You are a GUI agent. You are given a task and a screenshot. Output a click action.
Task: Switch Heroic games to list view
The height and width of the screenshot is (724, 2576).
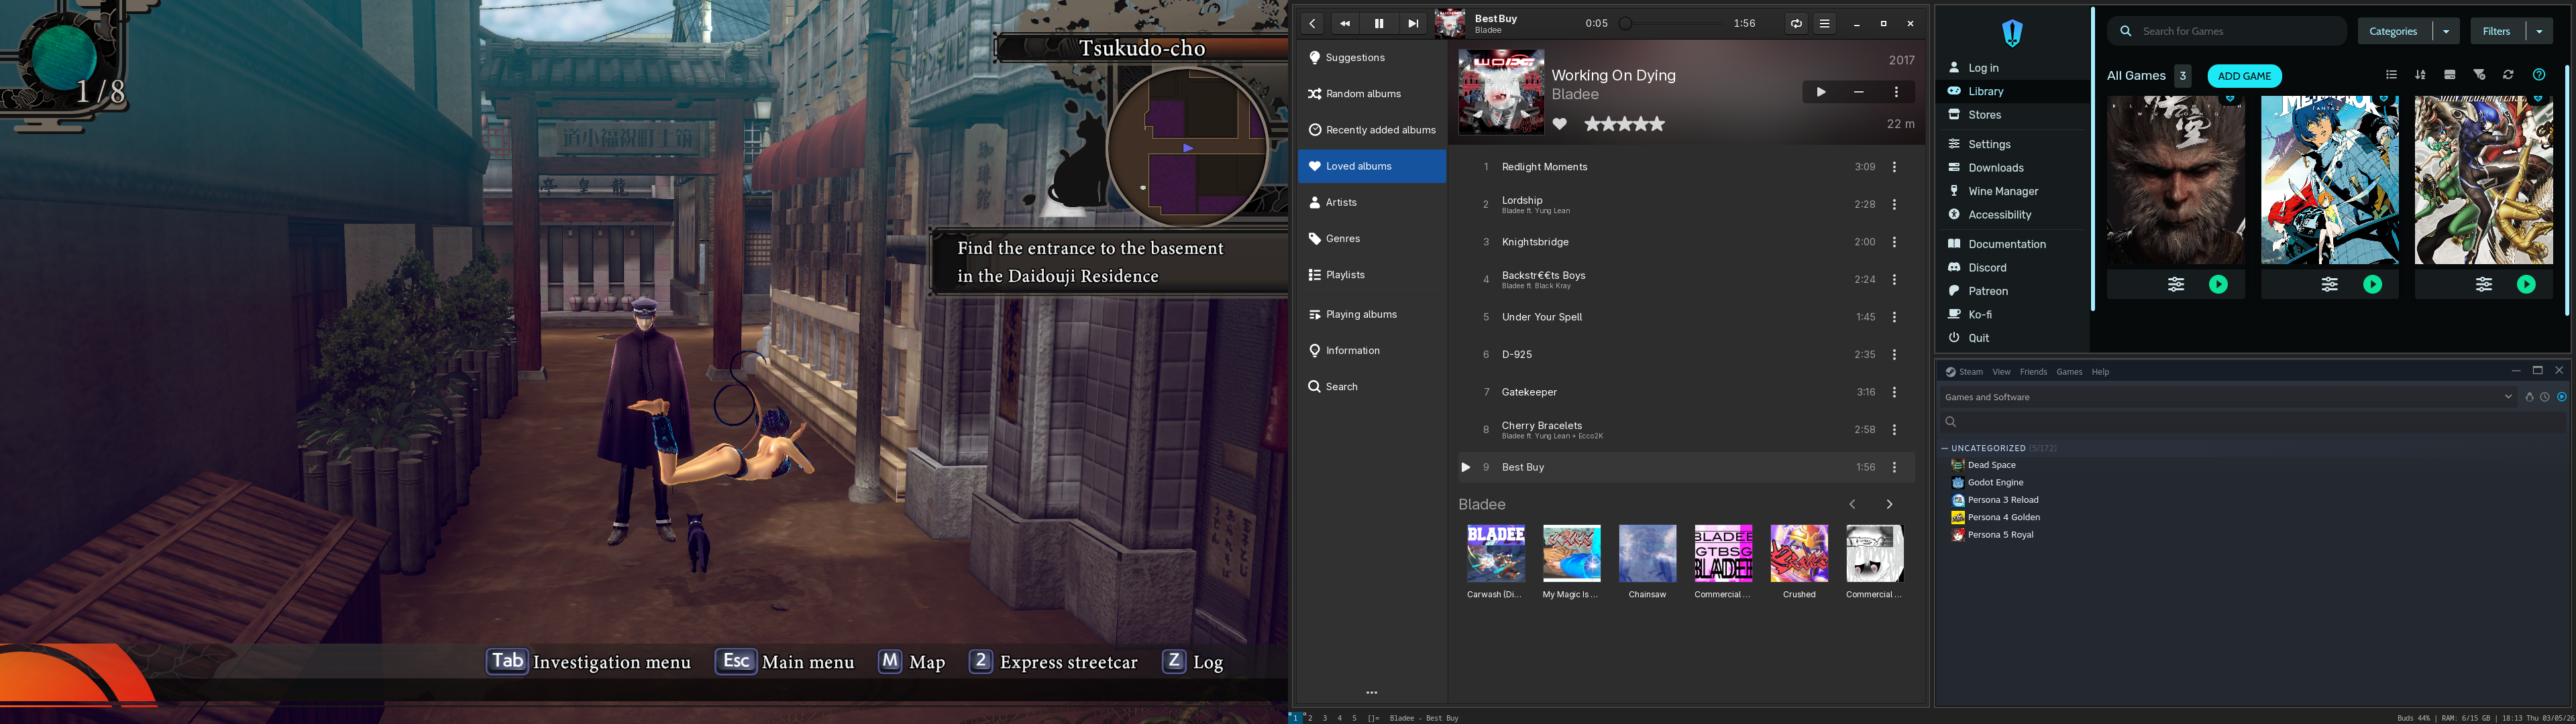(x=2391, y=75)
